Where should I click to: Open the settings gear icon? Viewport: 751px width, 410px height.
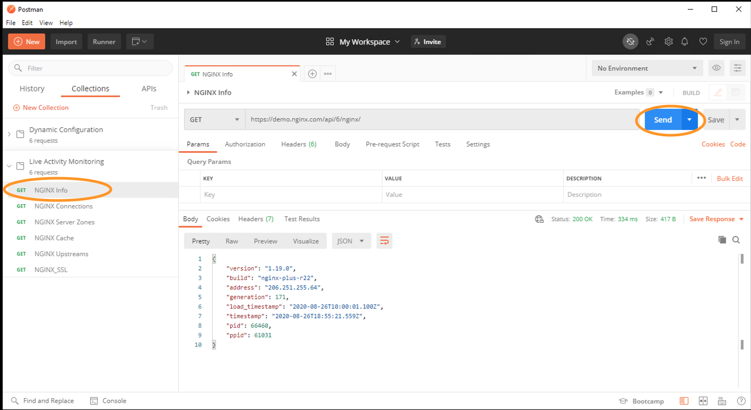point(669,41)
